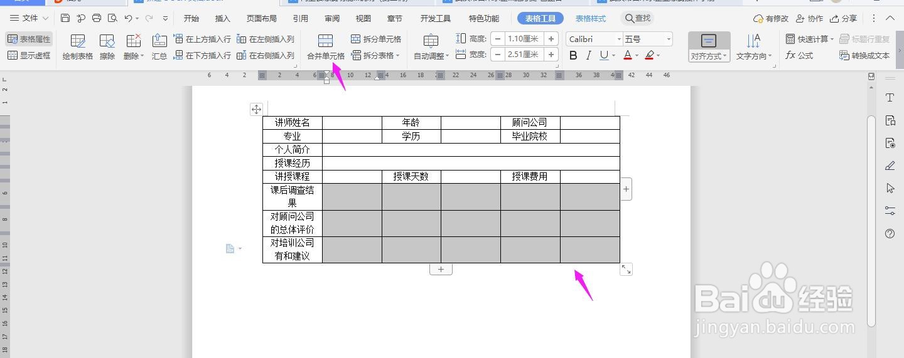The height and width of the screenshot is (358, 904).
Task: Apply the red font color
Action: coord(627,55)
